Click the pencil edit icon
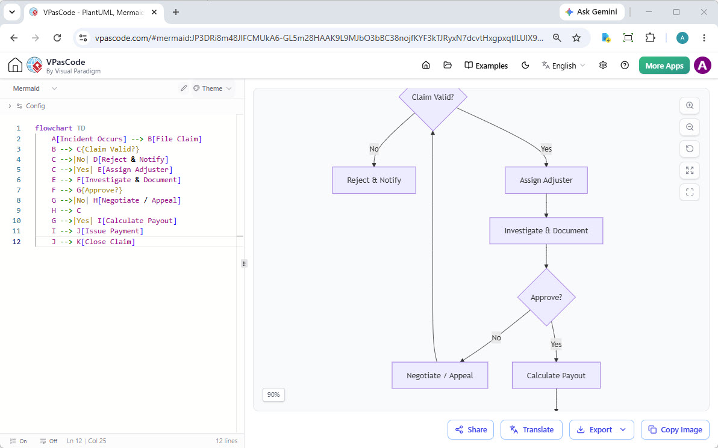 184,88
